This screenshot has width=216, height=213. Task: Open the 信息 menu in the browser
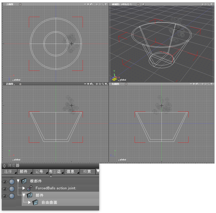[72, 171]
